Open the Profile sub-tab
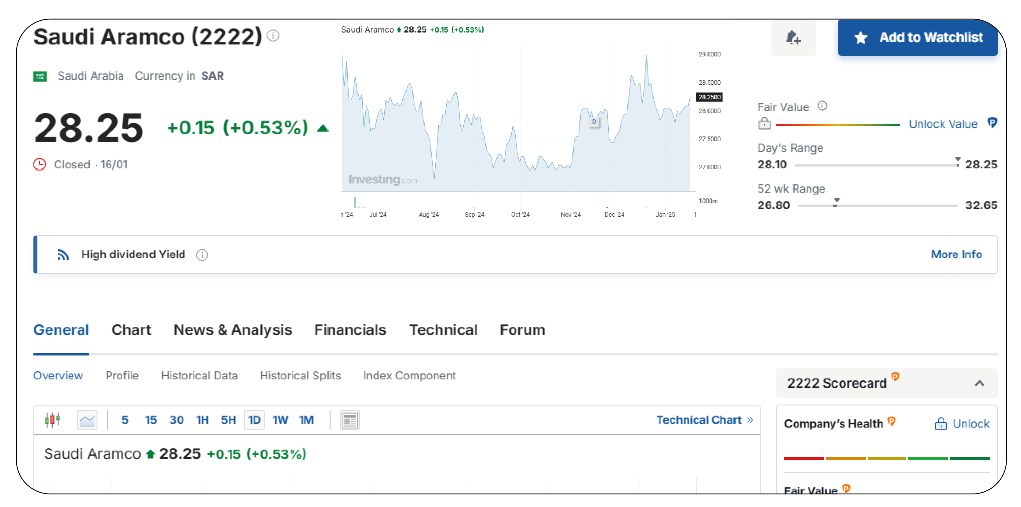1021x507 pixels. pyautogui.click(x=122, y=375)
